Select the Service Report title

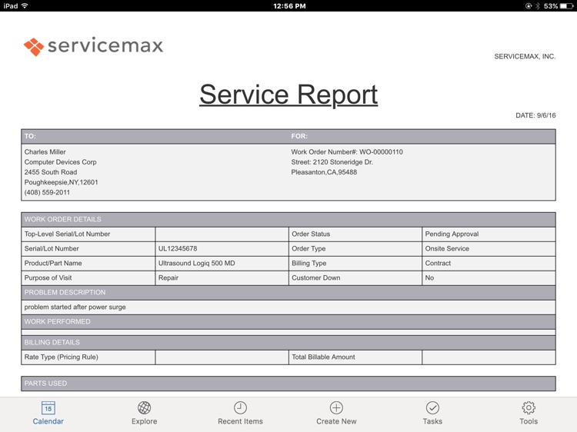(288, 95)
